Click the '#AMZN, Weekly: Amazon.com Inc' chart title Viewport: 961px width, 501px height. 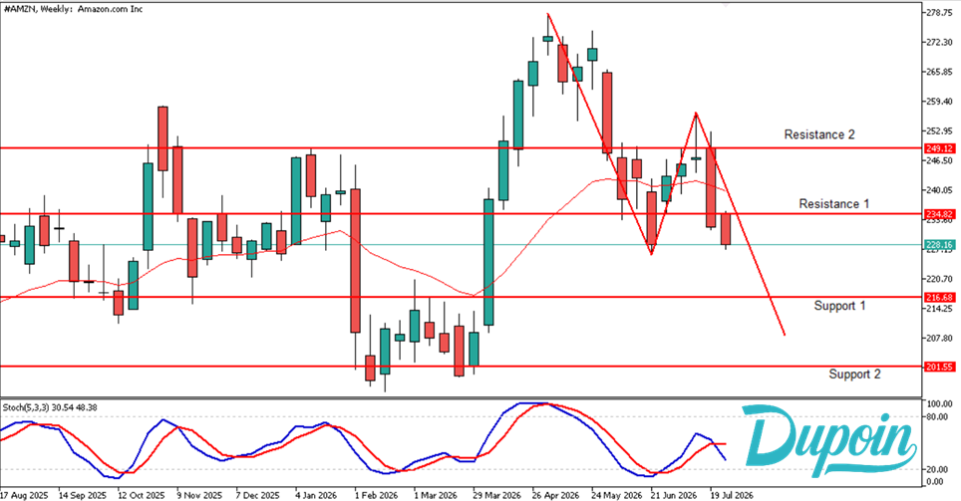pyautogui.click(x=73, y=9)
